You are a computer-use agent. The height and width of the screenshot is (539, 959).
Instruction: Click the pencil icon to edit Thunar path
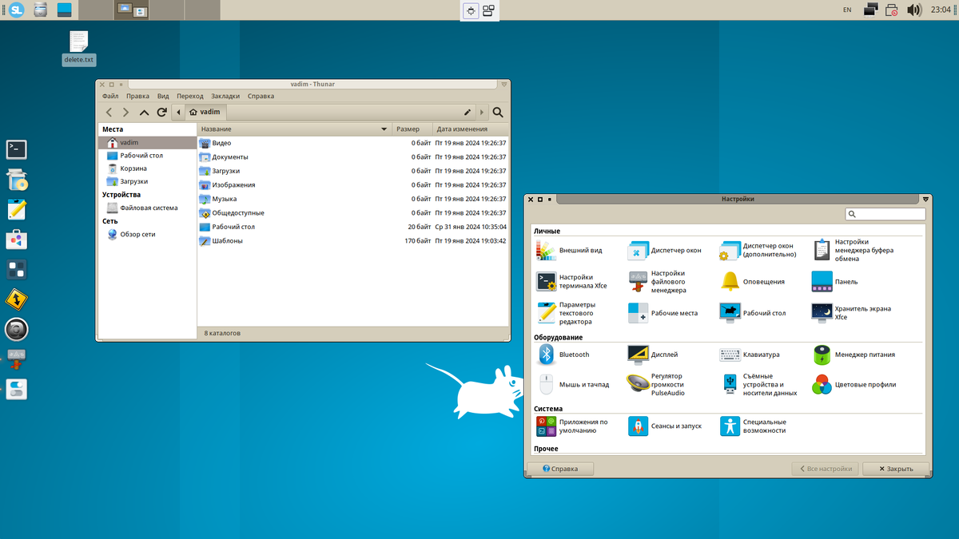coord(467,112)
